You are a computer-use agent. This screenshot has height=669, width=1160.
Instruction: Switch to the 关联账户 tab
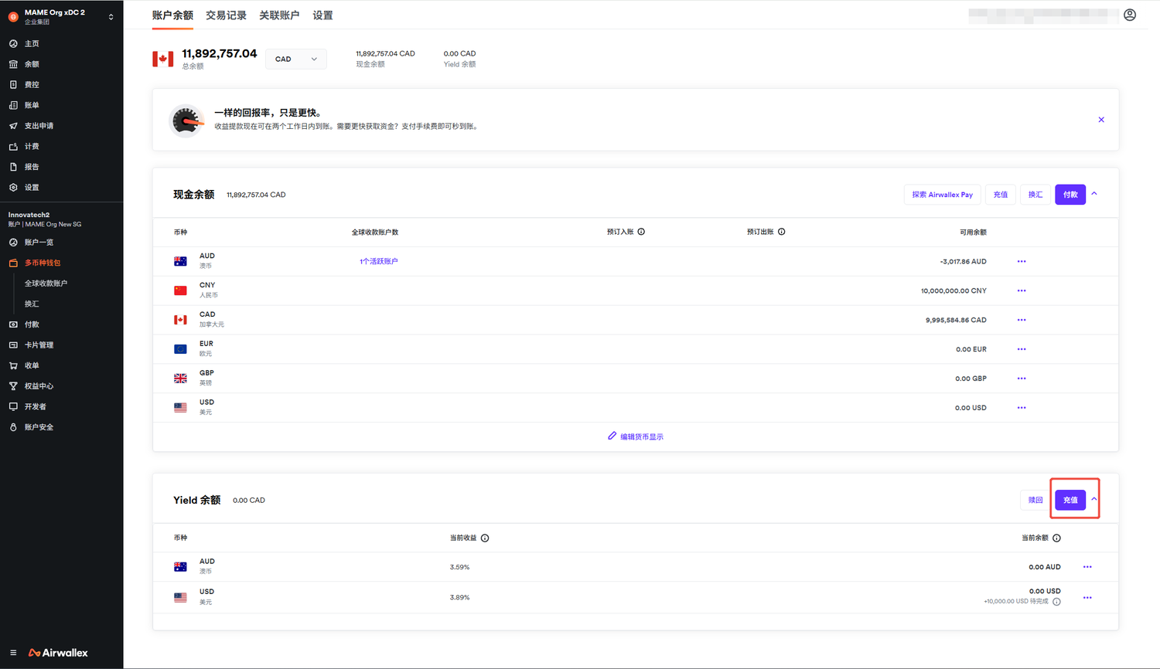[279, 14]
